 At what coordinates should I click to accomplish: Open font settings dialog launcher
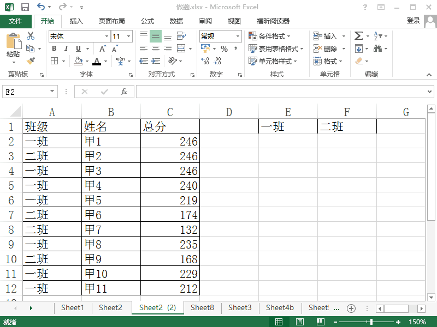coord(131,75)
